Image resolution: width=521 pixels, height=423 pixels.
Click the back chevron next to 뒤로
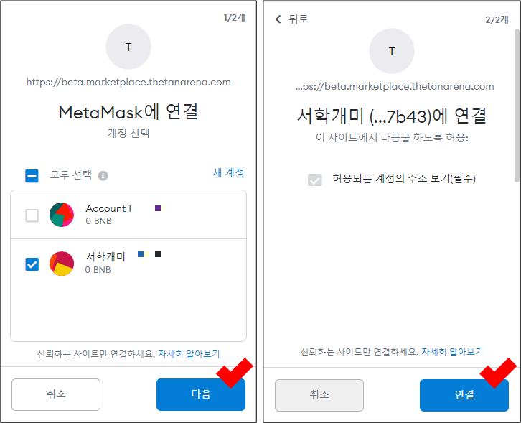click(278, 19)
